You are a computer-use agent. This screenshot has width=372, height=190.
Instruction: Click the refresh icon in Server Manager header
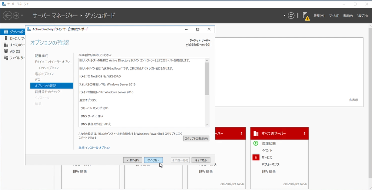(x=291, y=16)
